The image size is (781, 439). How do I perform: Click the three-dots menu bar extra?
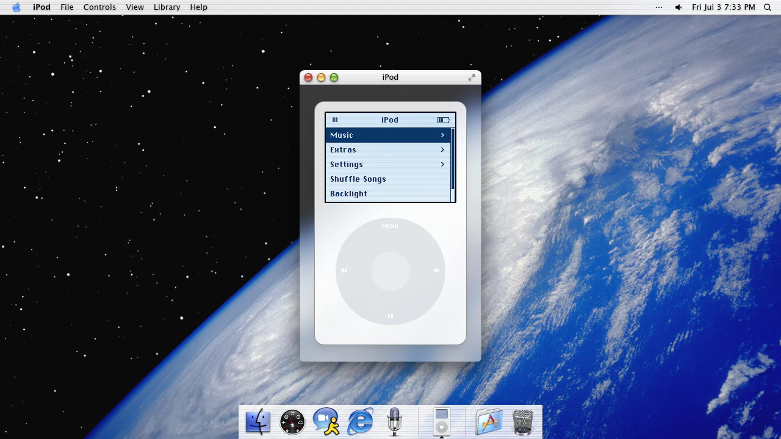659,7
